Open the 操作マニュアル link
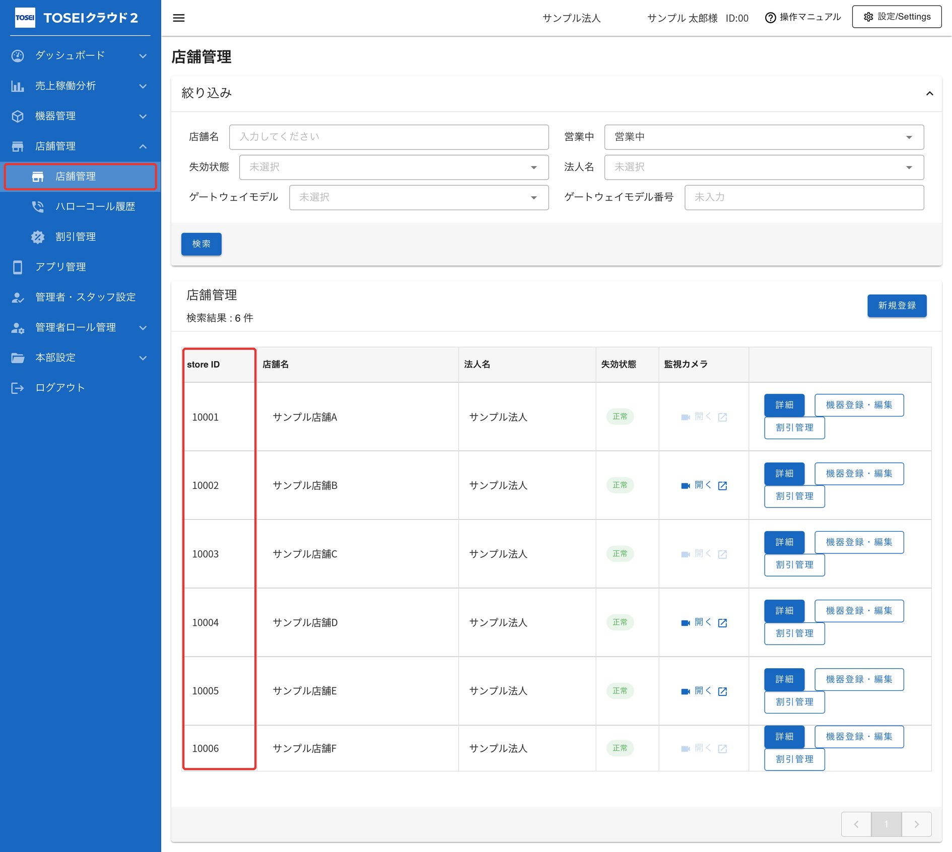 tap(803, 17)
